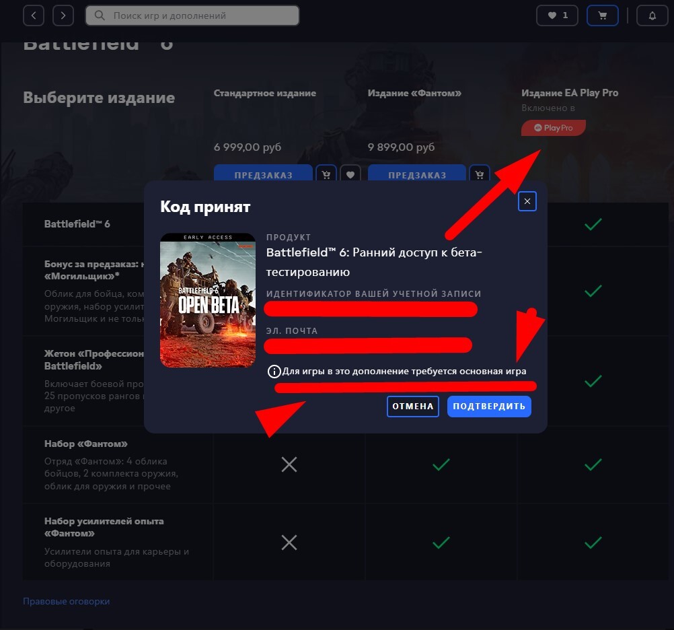
Task: Click the Код принят dialog title
Action: pos(205,207)
